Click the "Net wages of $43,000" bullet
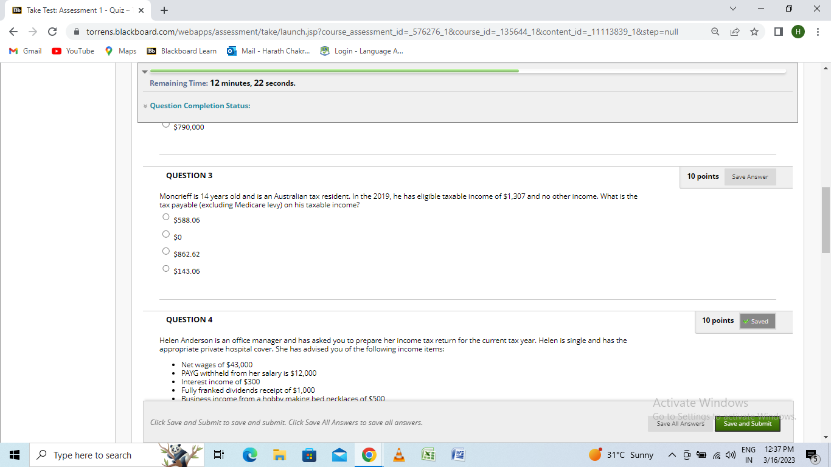This screenshot has width=831, height=467. point(217,365)
